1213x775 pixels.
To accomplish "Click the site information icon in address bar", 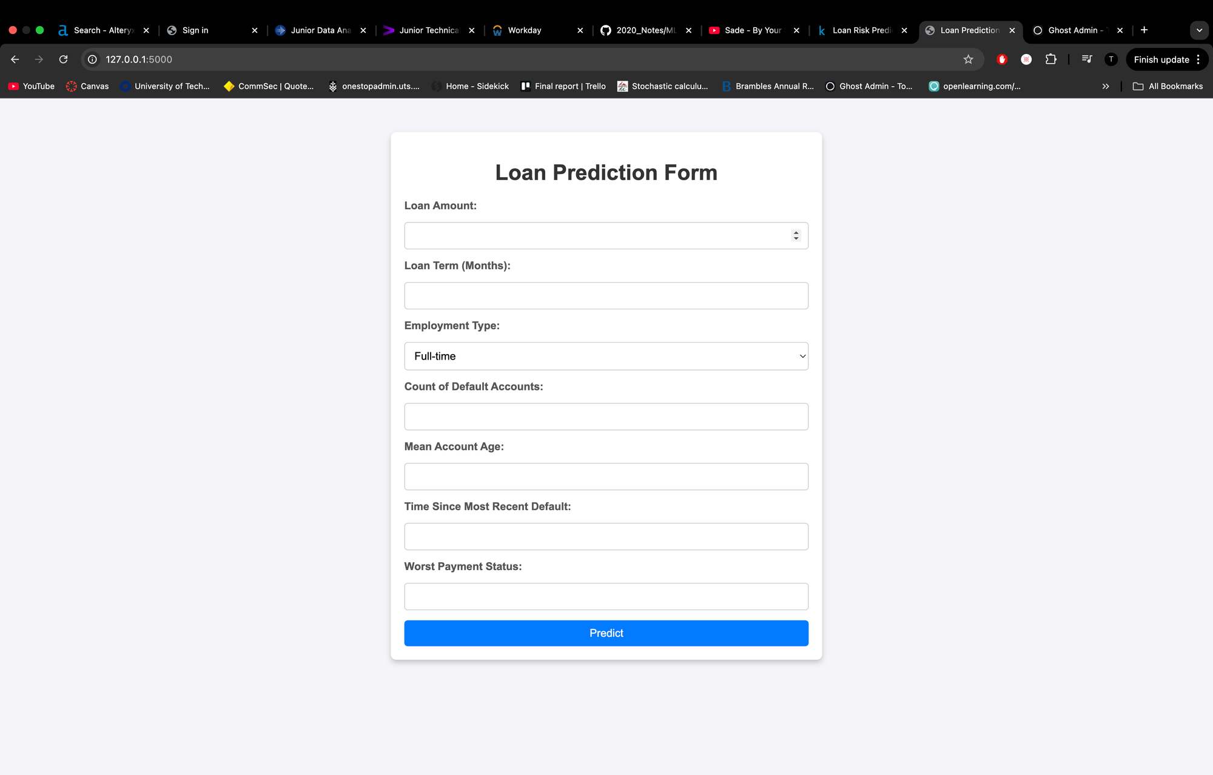I will click(92, 59).
